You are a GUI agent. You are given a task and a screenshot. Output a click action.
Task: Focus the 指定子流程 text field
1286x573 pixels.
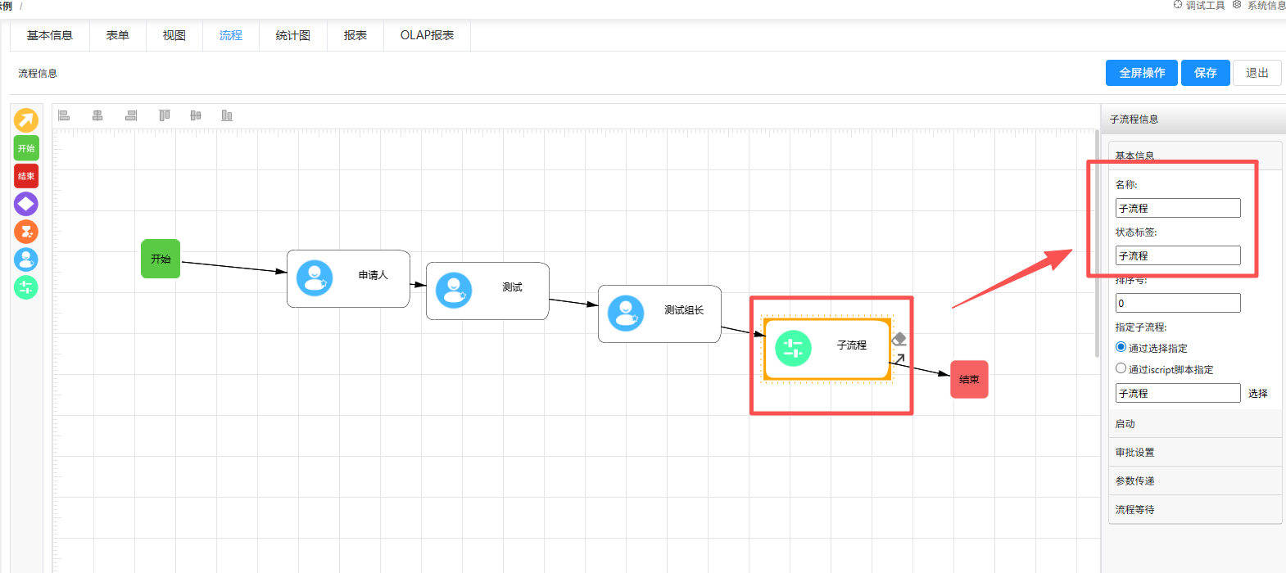1178,393
